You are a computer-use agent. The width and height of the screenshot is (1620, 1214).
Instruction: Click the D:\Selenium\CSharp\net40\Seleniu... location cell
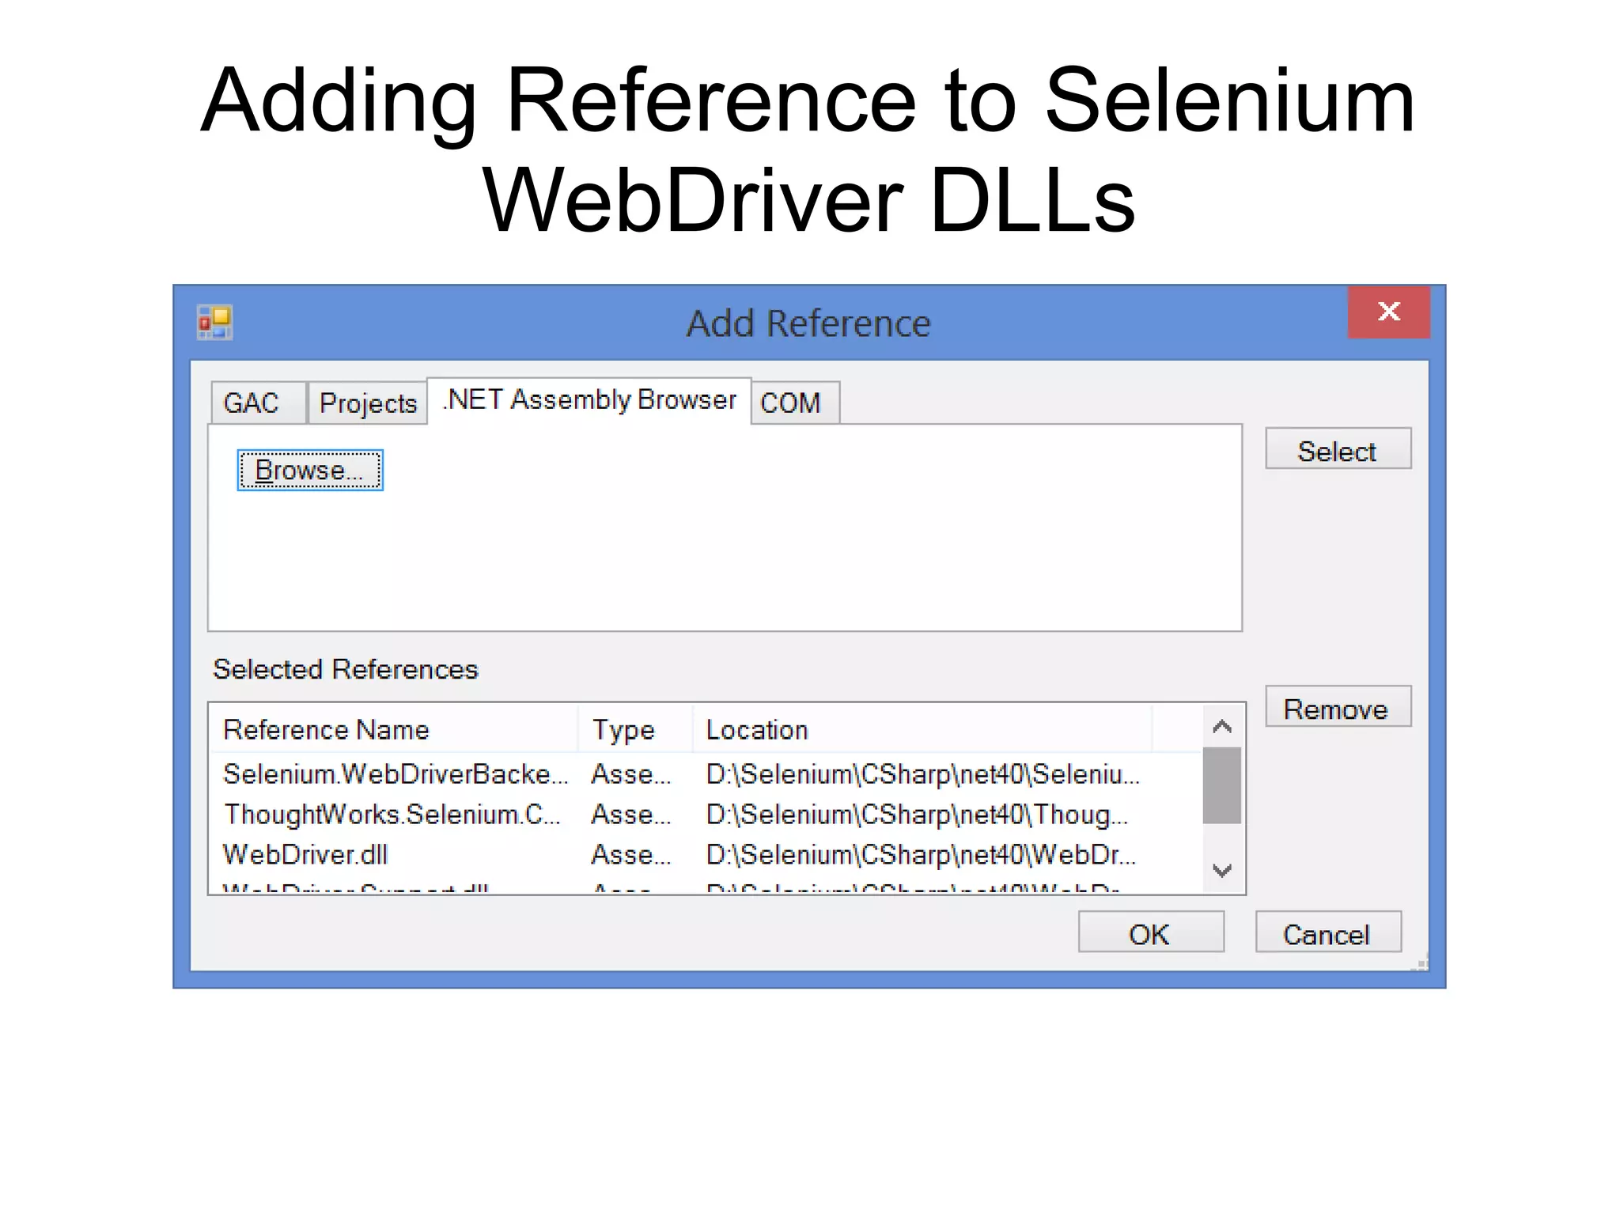(x=923, y=773)
